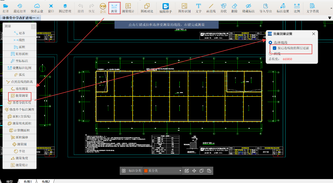Choose the 画直线 draw line tool
The width and height of the screenshot is (333, 183).
[x=211, y=8]
